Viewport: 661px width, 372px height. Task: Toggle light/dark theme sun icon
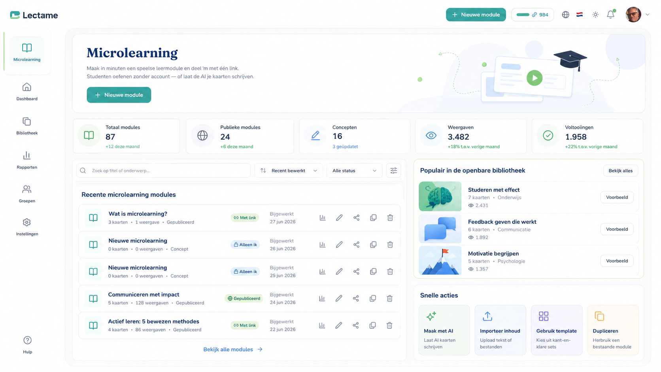tap(595, 15)
